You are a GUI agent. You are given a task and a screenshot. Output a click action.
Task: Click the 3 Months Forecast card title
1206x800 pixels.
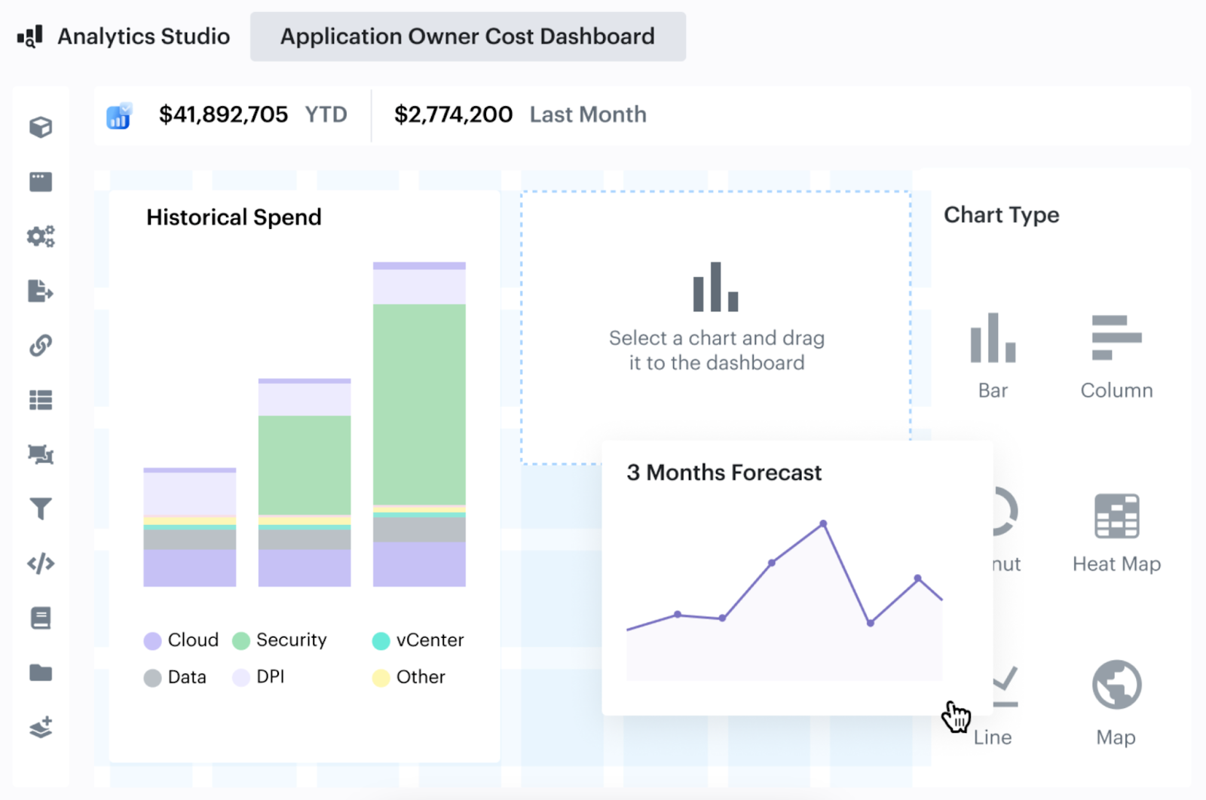pyautogui.click(x=724, y=472)
